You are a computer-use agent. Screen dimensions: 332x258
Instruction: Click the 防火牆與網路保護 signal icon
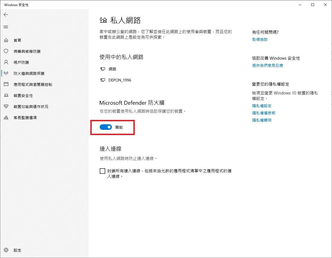point(6,73)
